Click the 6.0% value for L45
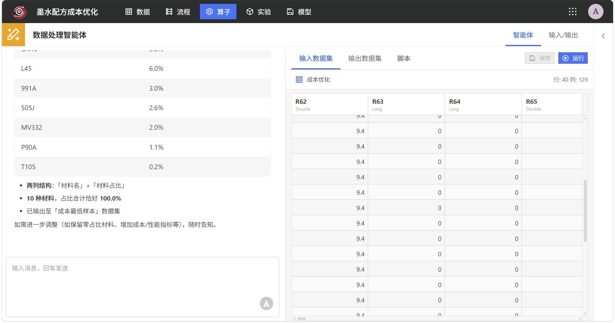 coord(156,69)
